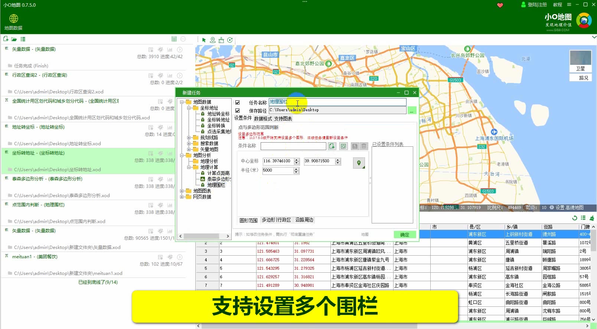Viewport: 597px width, 329px height.
Task: Collapse the 坐标地址 tree node
Action: tap(189, 108)
